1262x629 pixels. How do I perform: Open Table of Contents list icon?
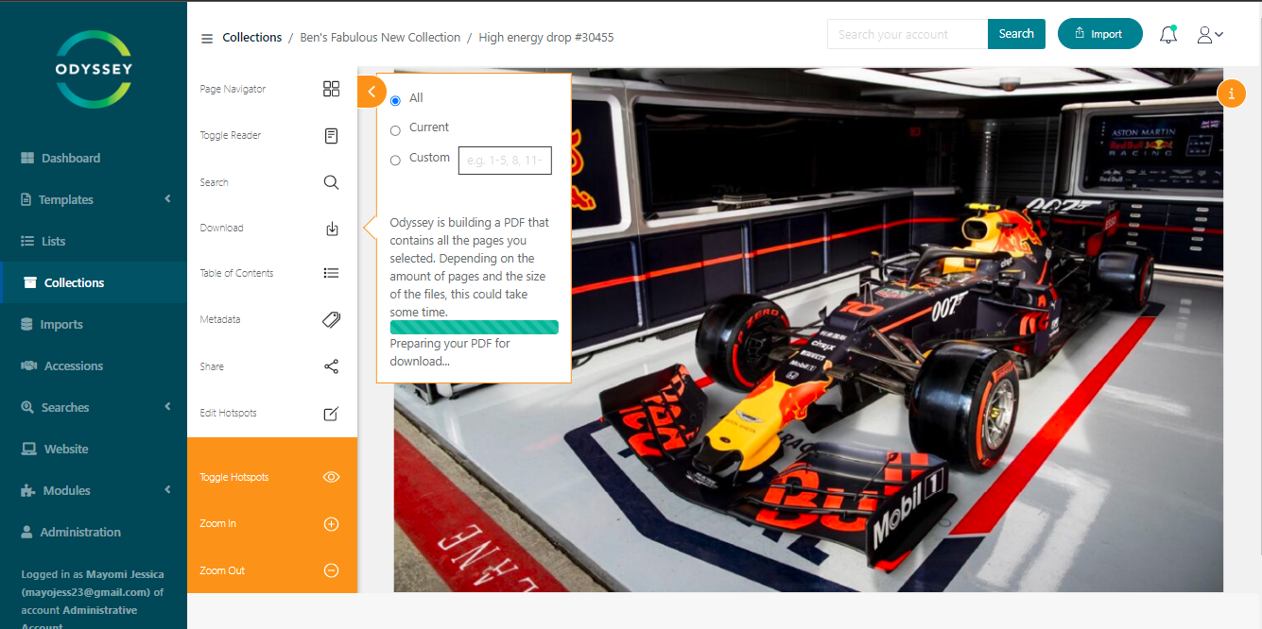[x=331, y=273]
